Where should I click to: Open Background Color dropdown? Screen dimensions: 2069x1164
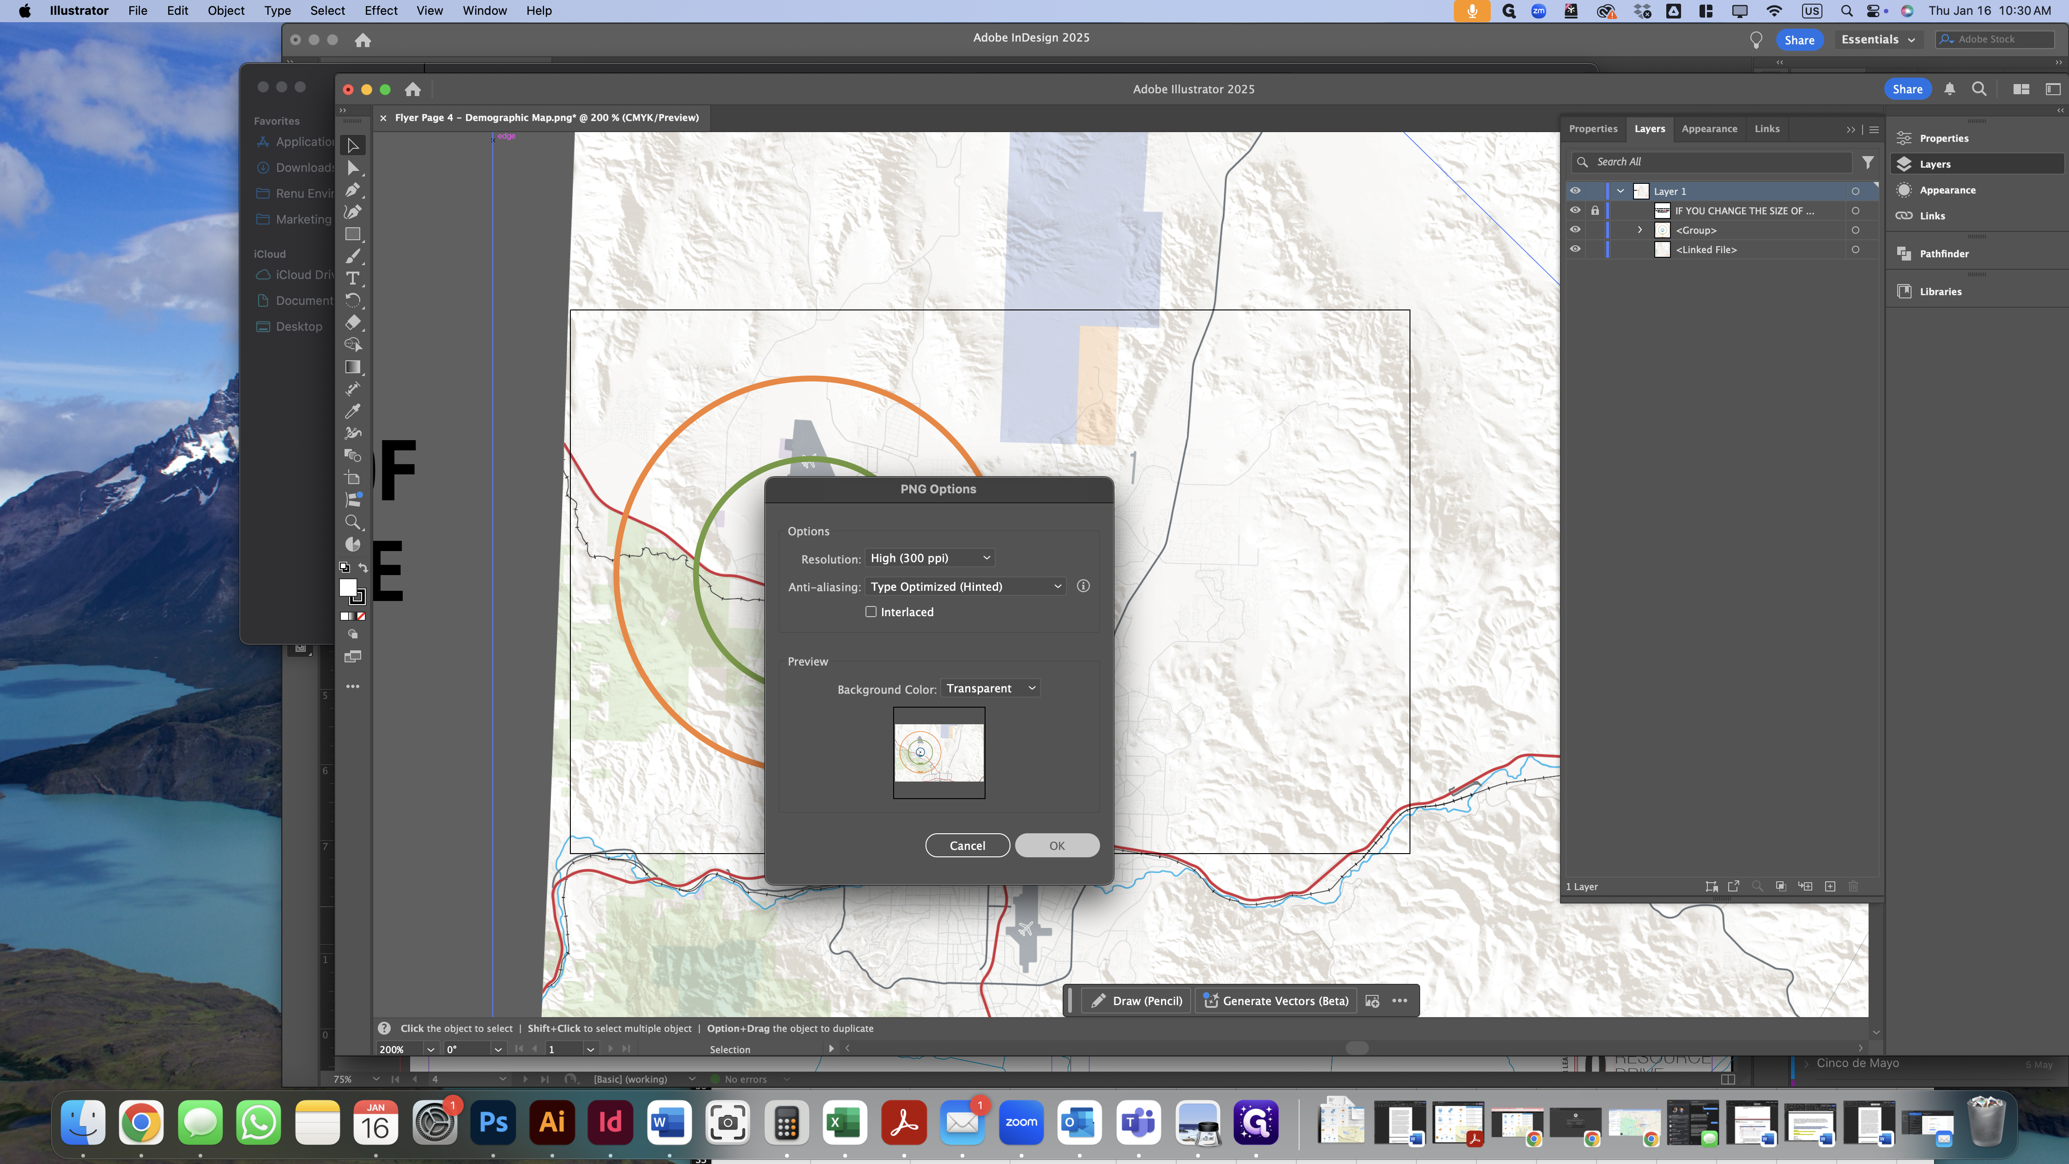click(x=990, y=688)
